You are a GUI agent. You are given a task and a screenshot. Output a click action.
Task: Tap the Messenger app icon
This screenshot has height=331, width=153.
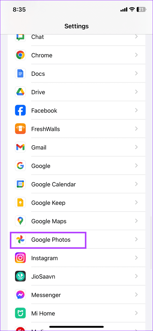click(x=20, y=295)
